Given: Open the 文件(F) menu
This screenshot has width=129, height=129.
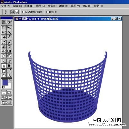Looking at the screenshot, I should tap(5, 6).
